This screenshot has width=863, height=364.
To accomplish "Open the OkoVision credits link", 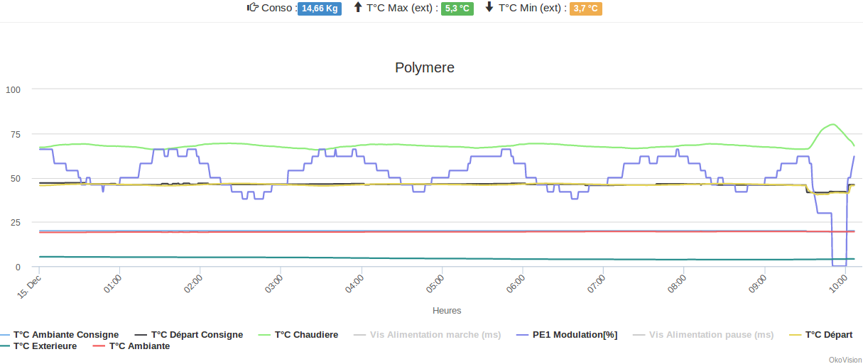I will point(845,360).
